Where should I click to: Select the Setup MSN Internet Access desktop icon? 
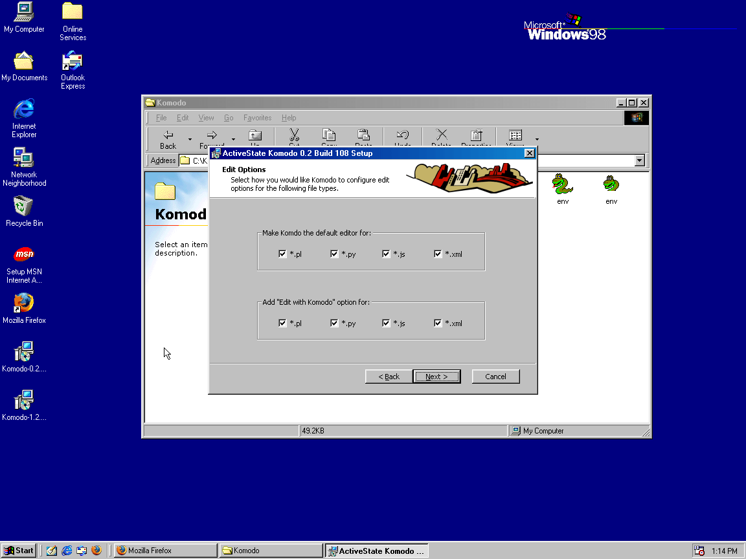coord(24,265)
